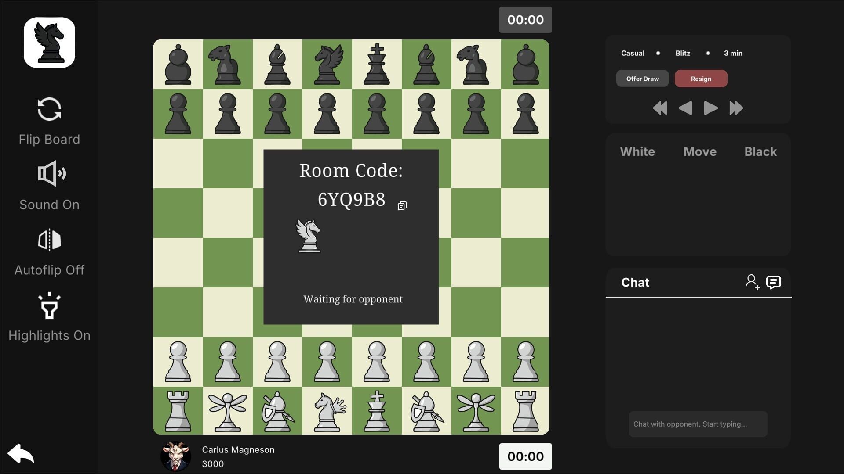Image resolution: width=844 pixels, height=474 pixels.
Task: Click the Offer Draw button
Action: pos(642,79)
